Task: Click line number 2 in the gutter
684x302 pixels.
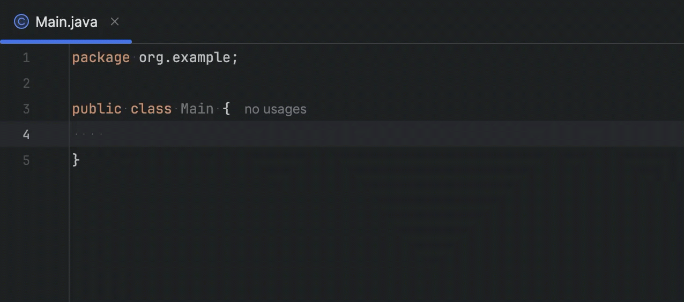Action: 26,84
